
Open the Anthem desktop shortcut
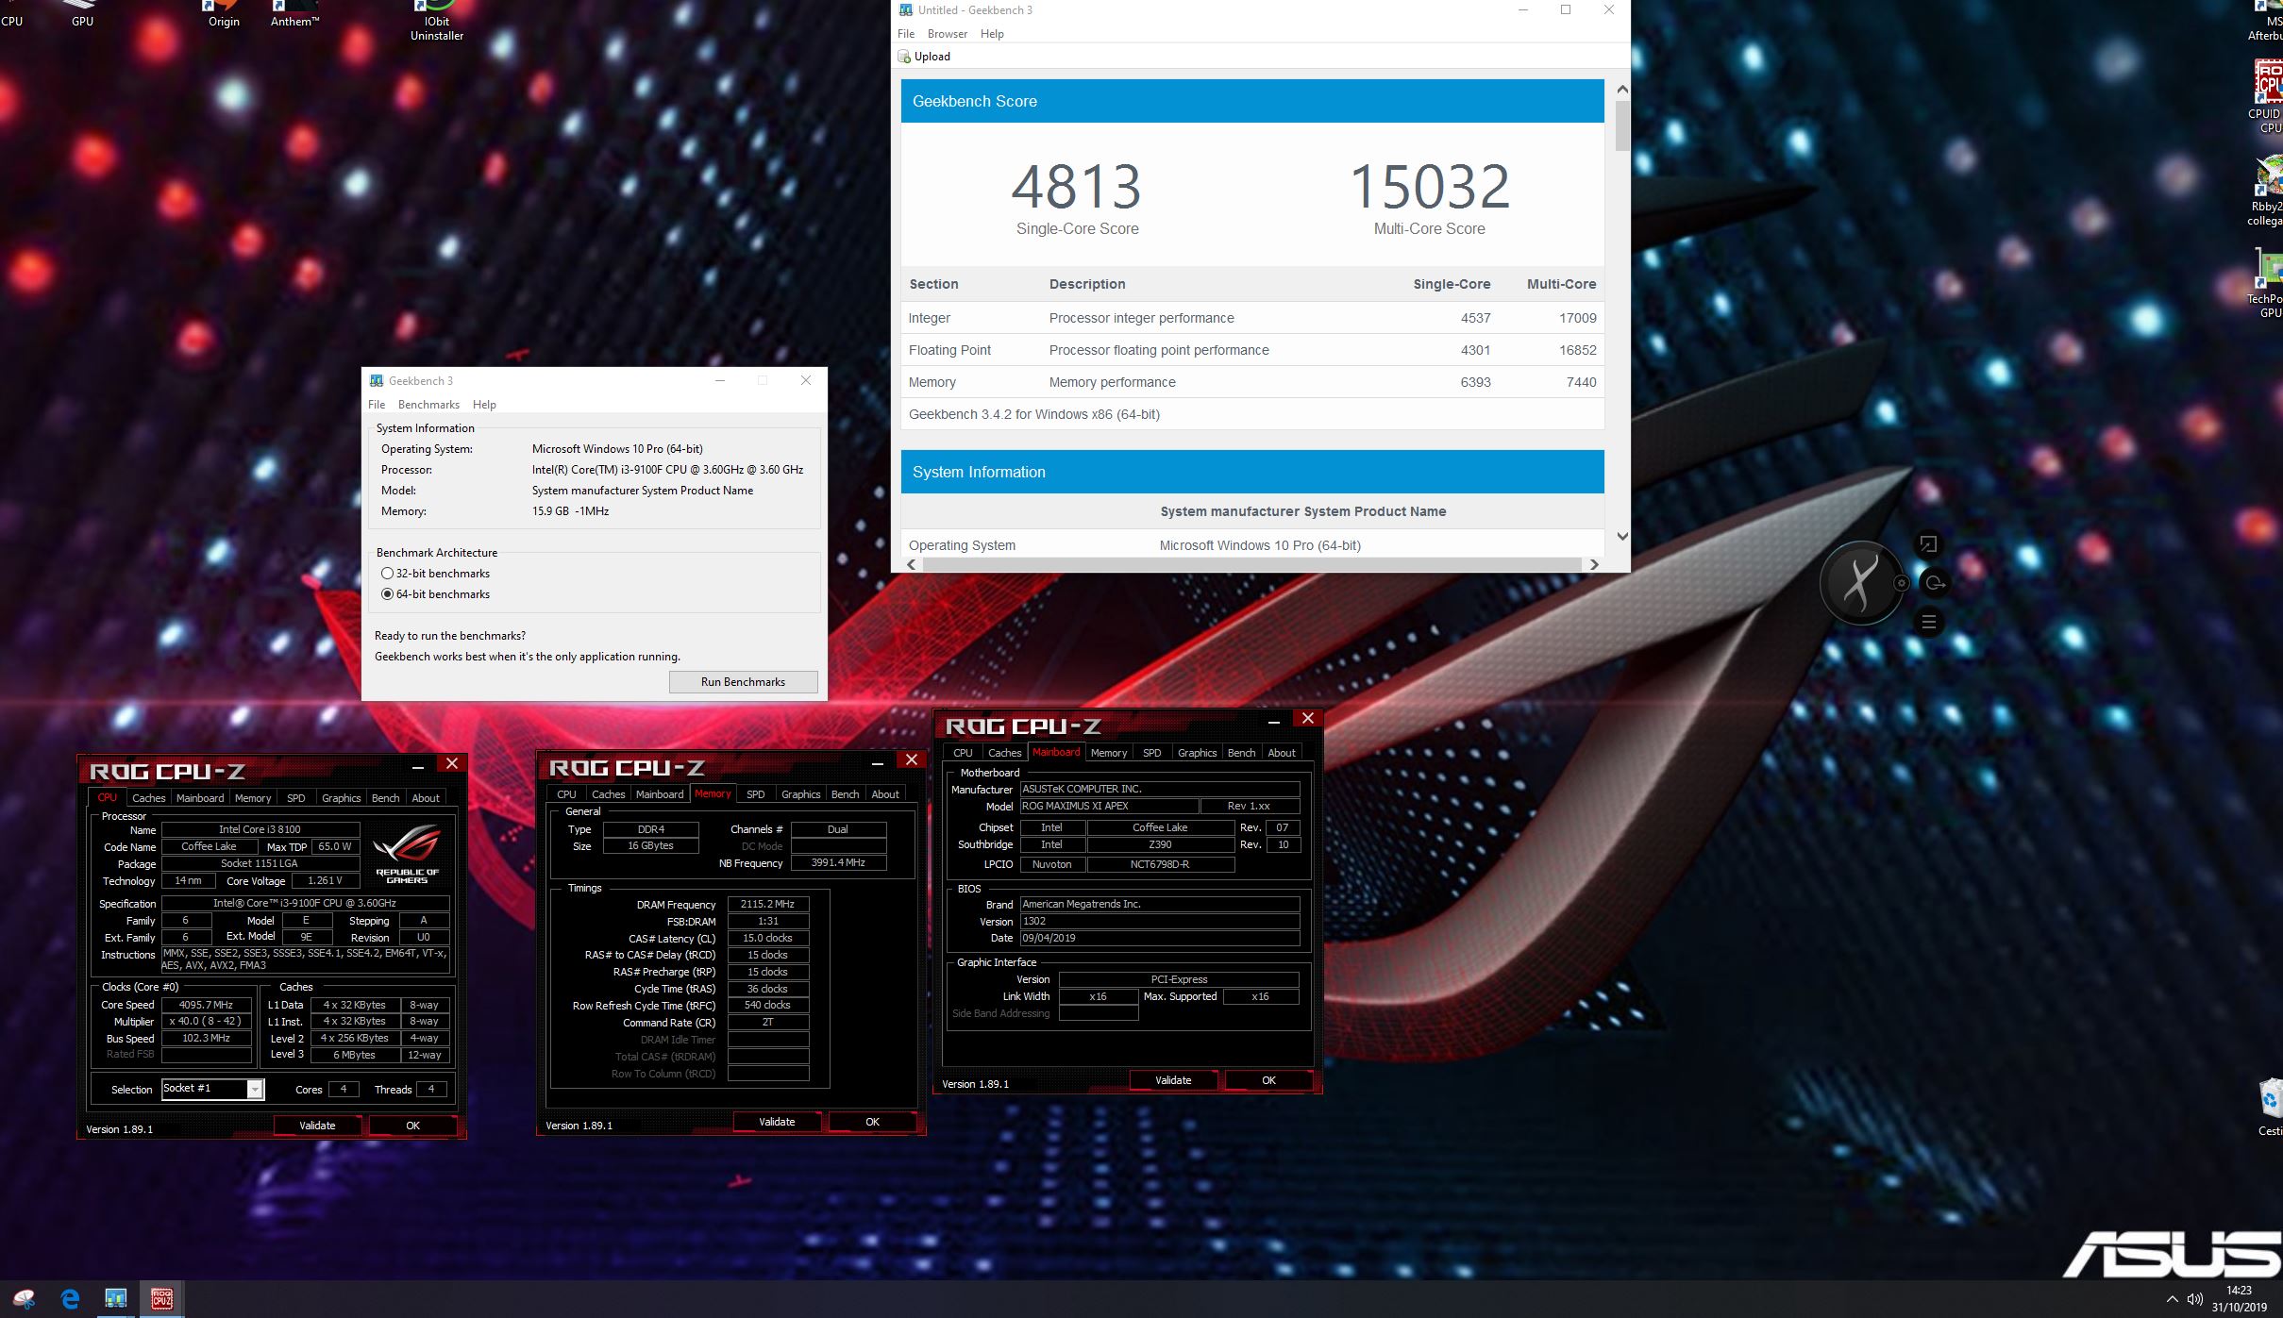(294, 14)
